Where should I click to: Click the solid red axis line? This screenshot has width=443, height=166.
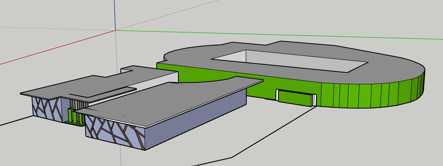point(54,49)
